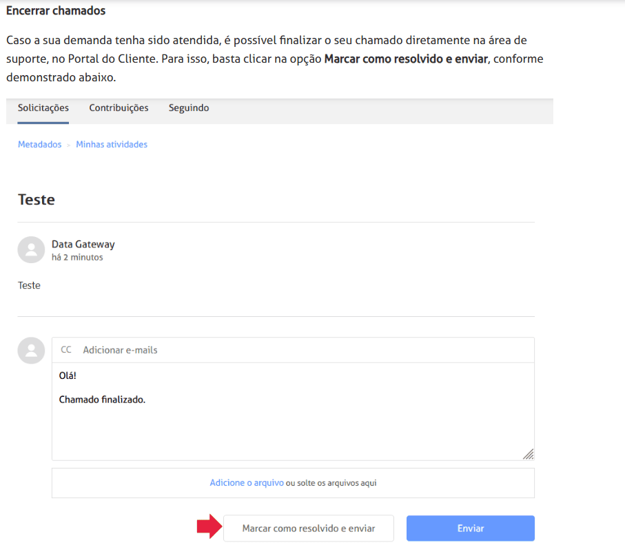Click into the reply message text area

coord(293,420)
